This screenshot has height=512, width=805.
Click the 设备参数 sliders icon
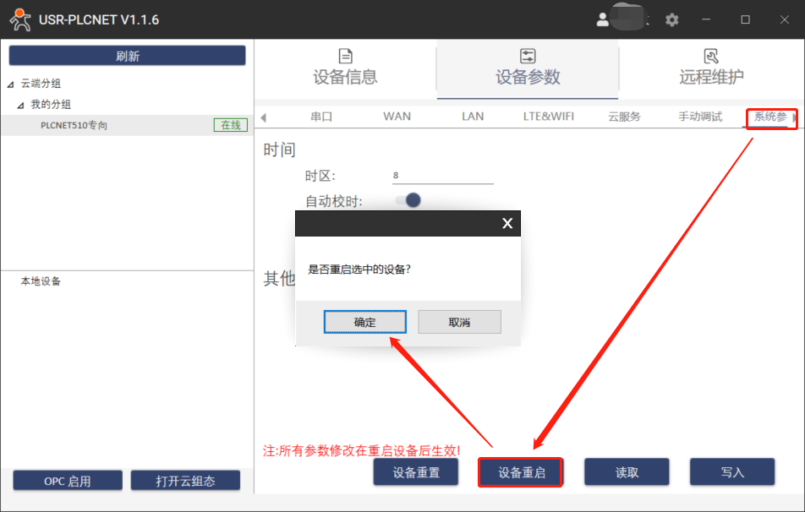pos(528,57)
